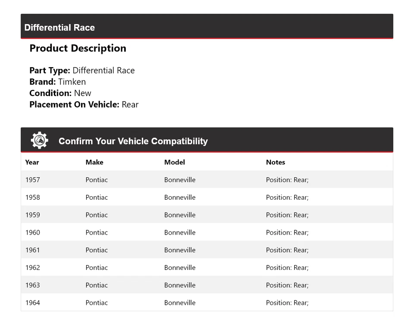Viewport: 414px width, 325px height.
Task: Click the 1959 Pontiac make cell
Action: coord(97,215)
